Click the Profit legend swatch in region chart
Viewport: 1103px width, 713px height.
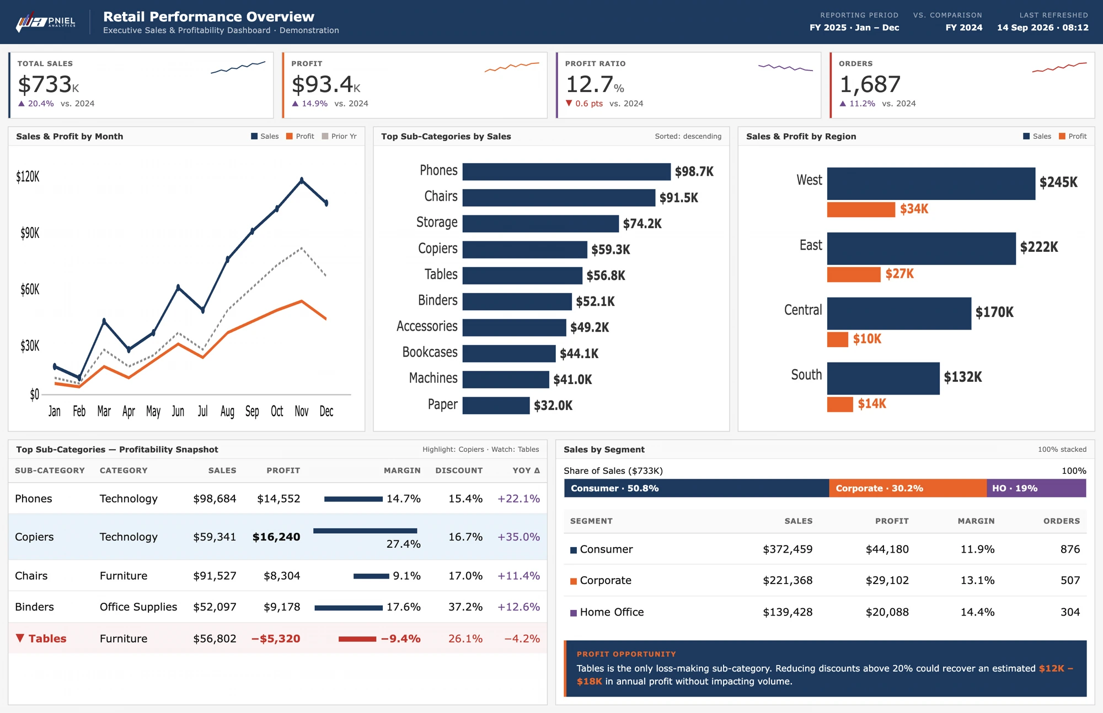[x=1062, y=136]
